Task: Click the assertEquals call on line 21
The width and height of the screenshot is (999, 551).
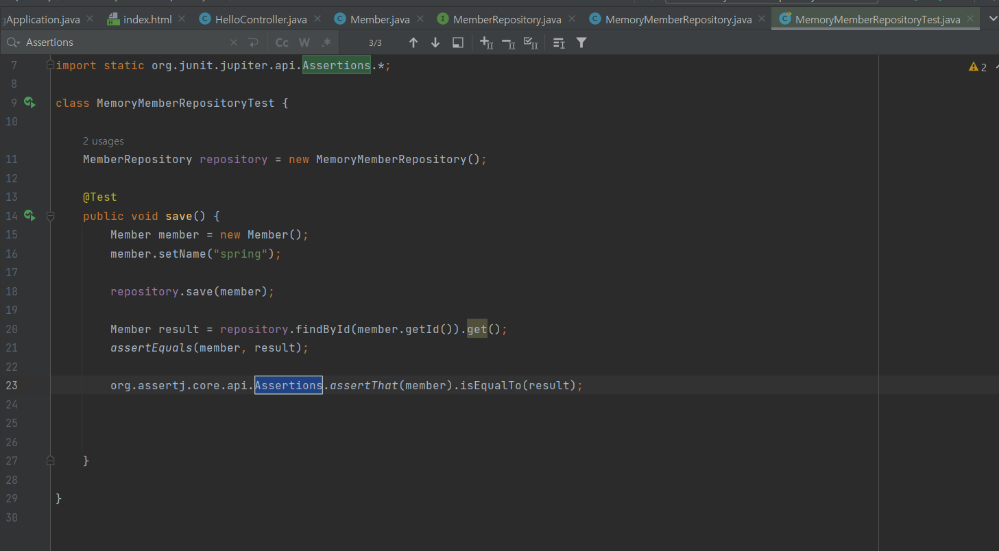Action: point(152,347)
